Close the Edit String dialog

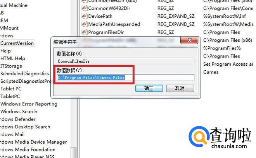tap(189, 40)
